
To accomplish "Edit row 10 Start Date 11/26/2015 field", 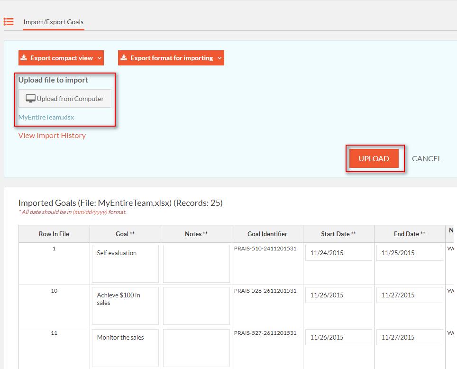I will point(338,295).
